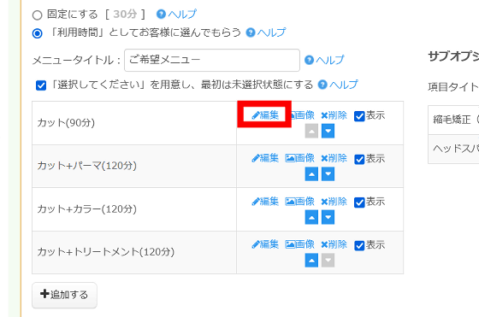Open image settings for カット+トリートメント(120分)
The height and width of the screenshot is (317, 479).
299,244
